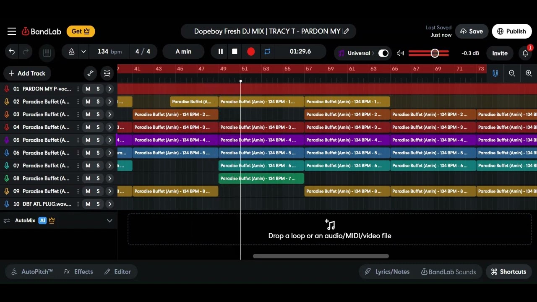
Task: Edit the 134 bpm tempo field
Action: [x=109, y=52]
